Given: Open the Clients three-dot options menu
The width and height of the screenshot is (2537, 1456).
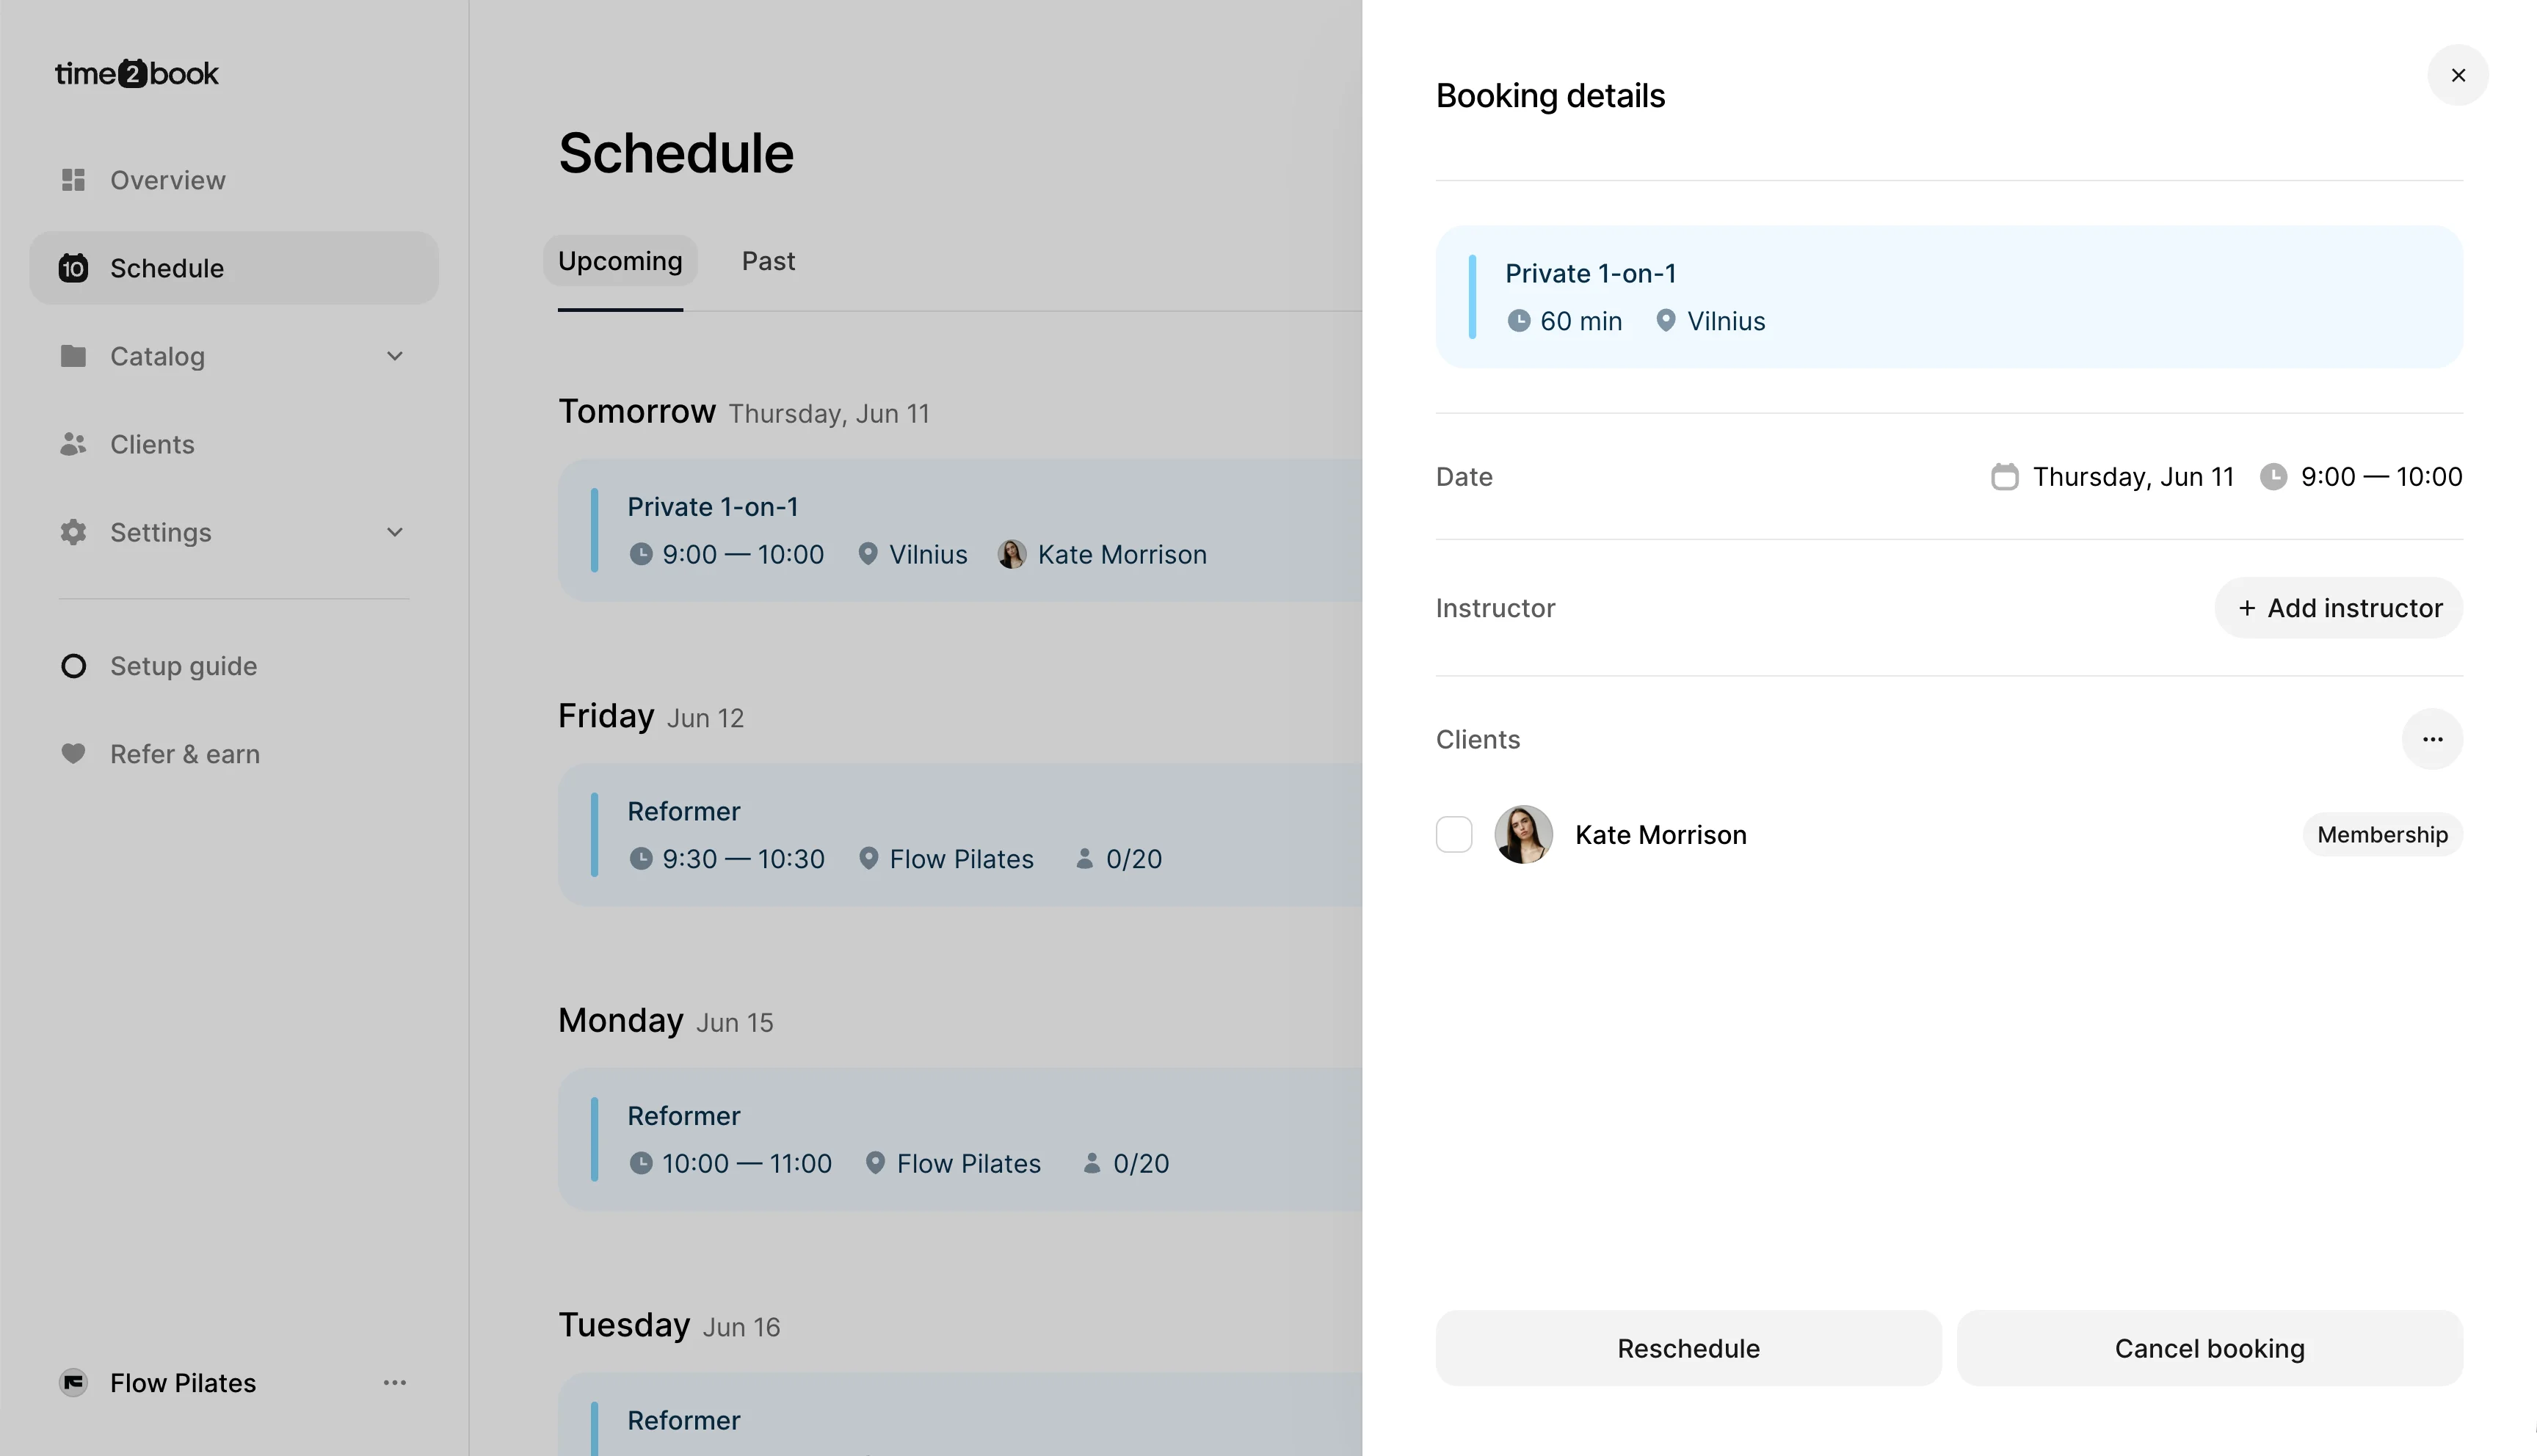Looking at the screenshot, I should 2432,739.
